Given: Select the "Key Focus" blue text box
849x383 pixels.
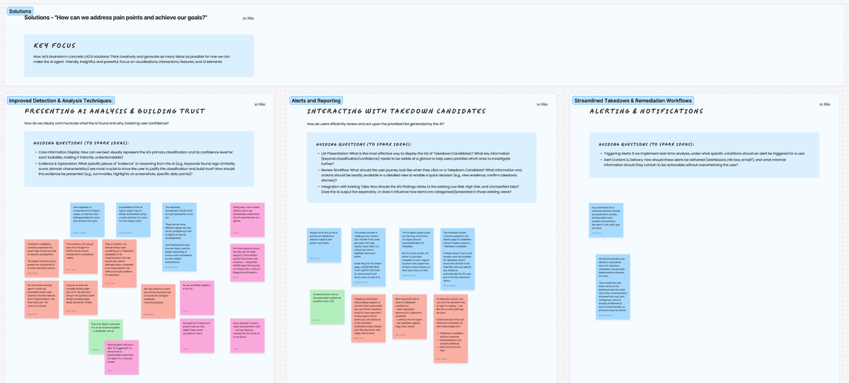Looking at the screenshot, I should click(139, 55).
